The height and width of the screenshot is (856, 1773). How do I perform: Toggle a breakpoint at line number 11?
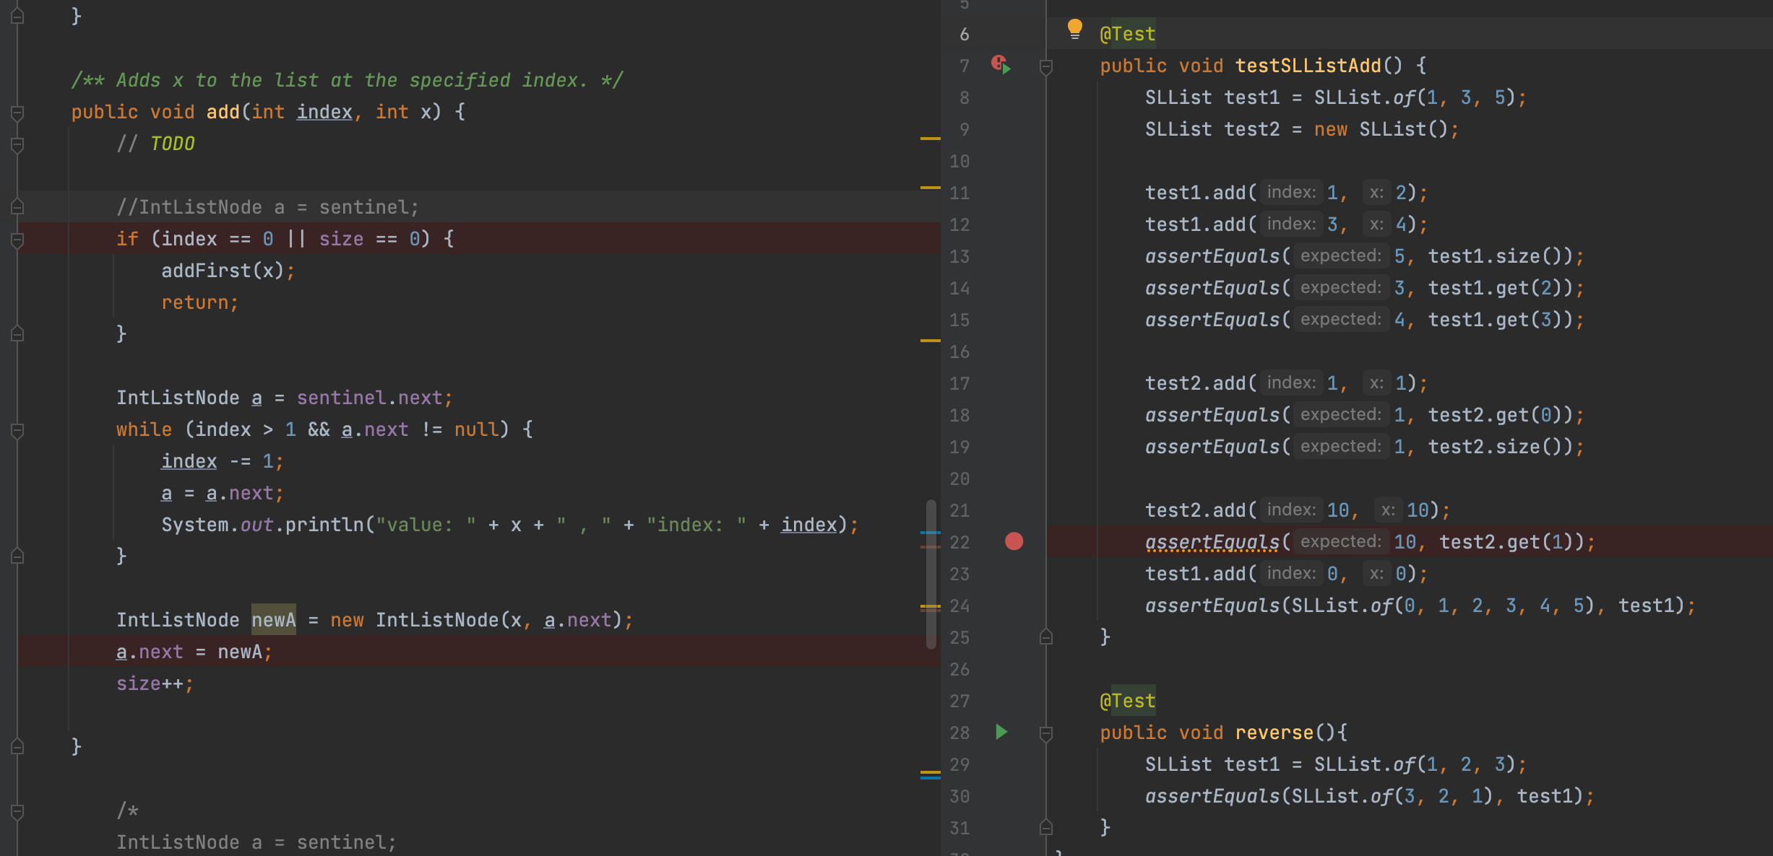pos(959,193)
